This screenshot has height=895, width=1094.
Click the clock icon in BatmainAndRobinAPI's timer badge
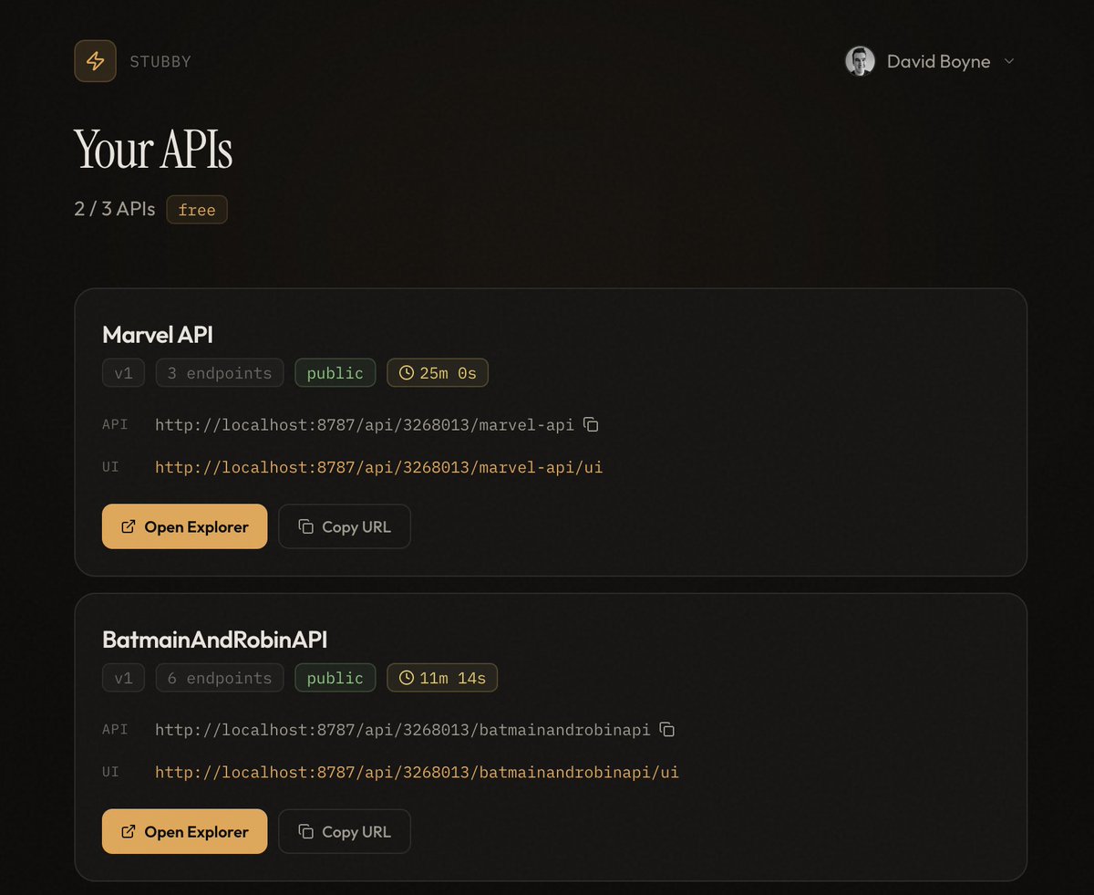[x=406, y=677]
